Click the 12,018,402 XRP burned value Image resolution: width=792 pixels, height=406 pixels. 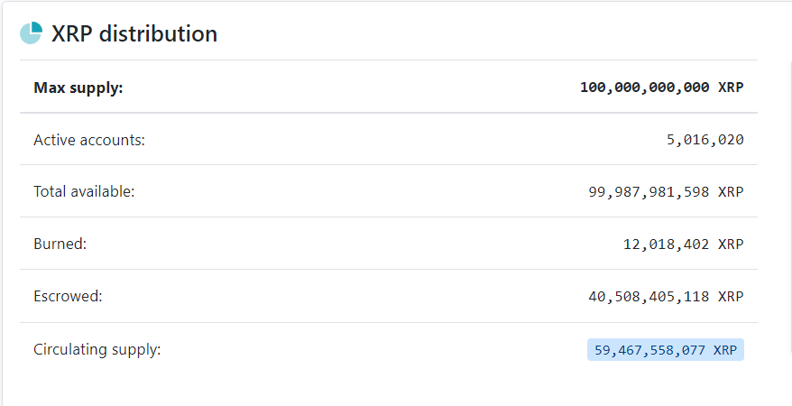[684, 245]
